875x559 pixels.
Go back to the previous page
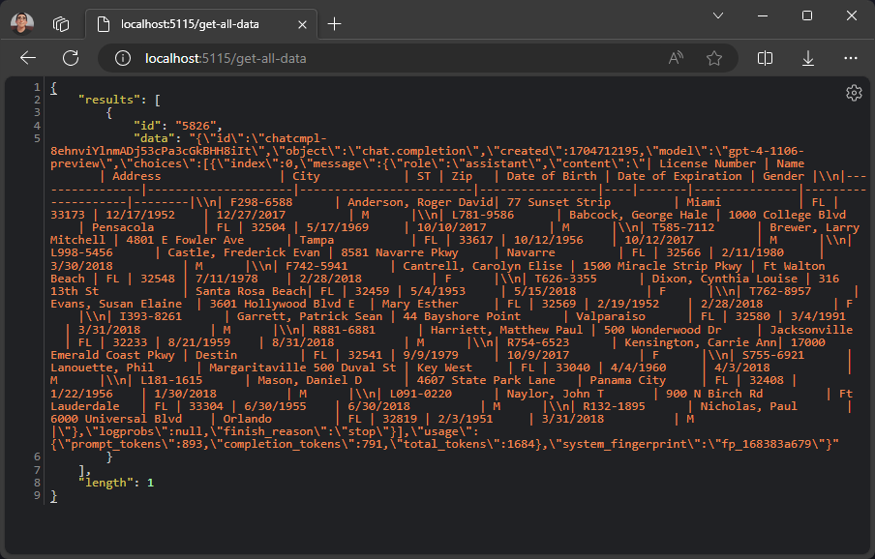(x=27, y=58)
